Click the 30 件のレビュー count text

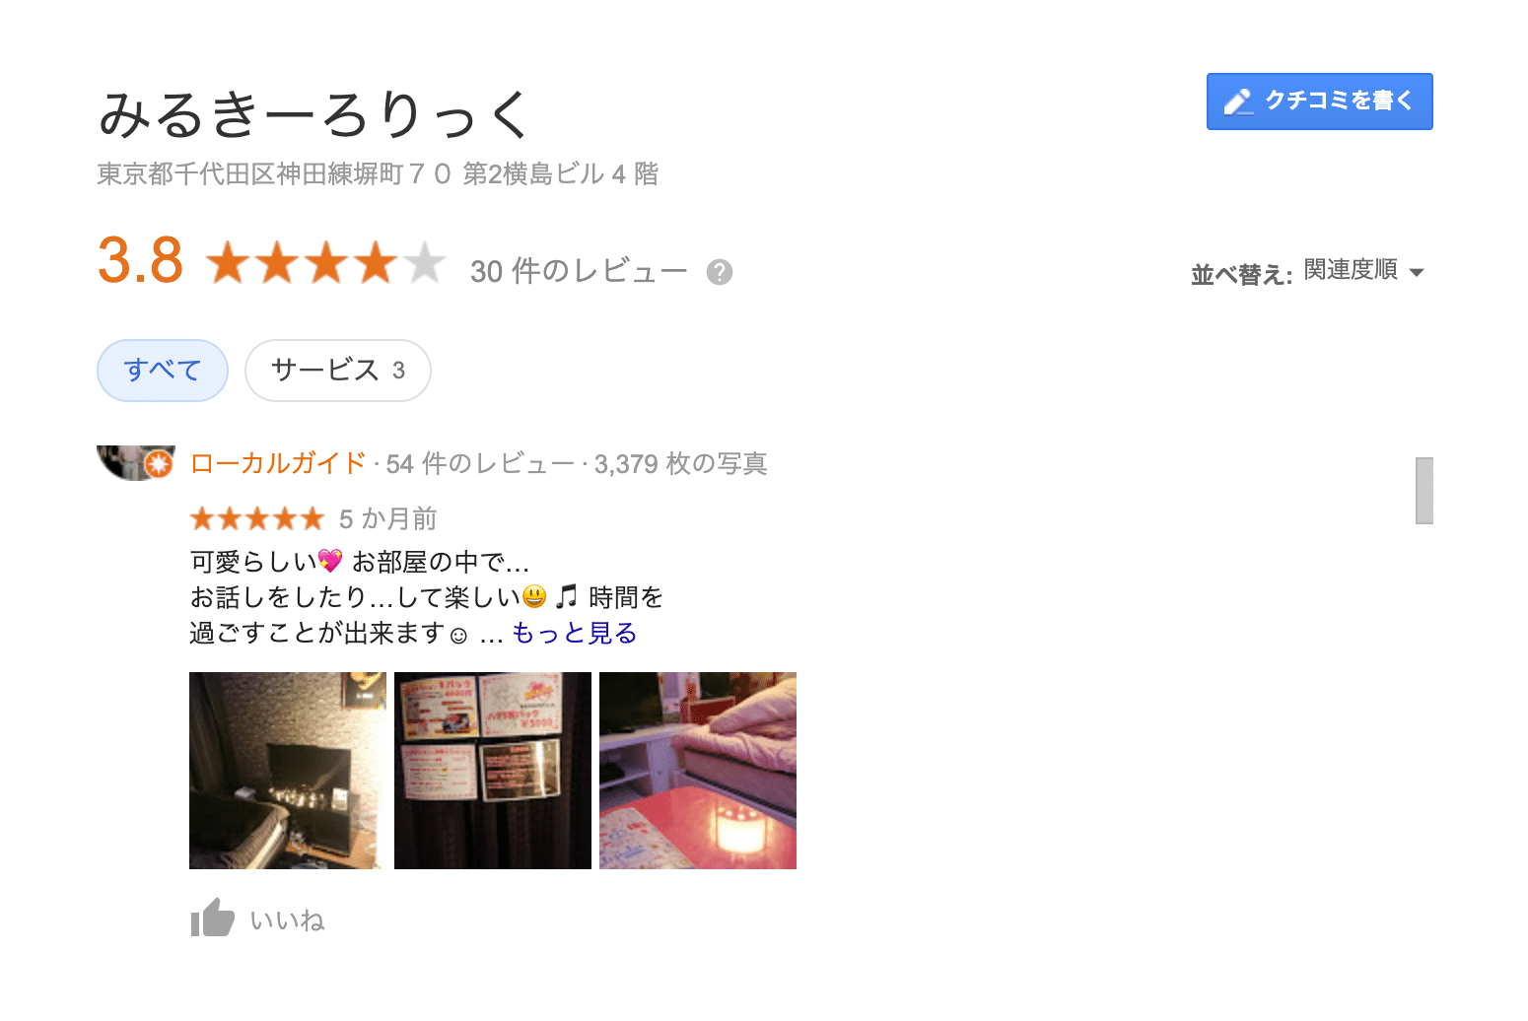tap(579, 271)
